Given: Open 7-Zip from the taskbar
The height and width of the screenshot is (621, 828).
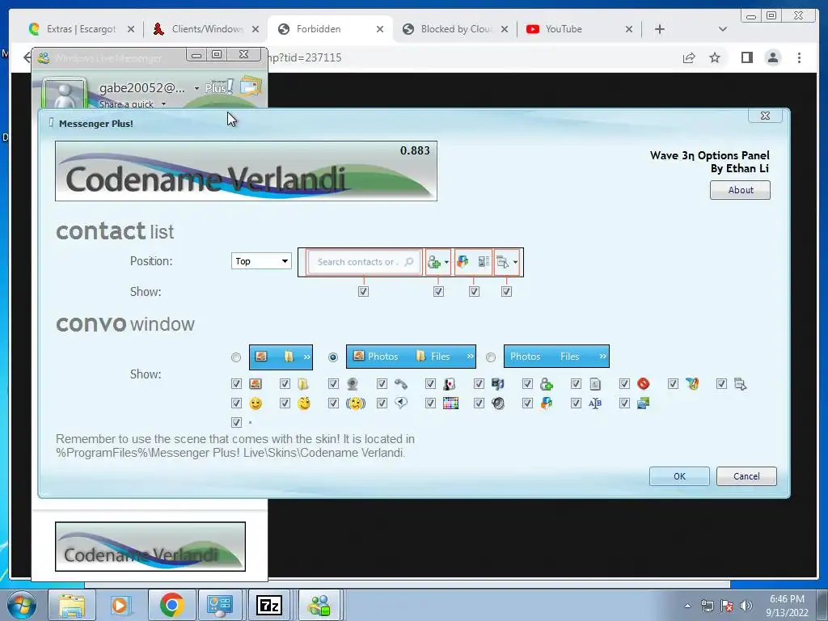Looking at the screenshot, I should click(268, 605).
